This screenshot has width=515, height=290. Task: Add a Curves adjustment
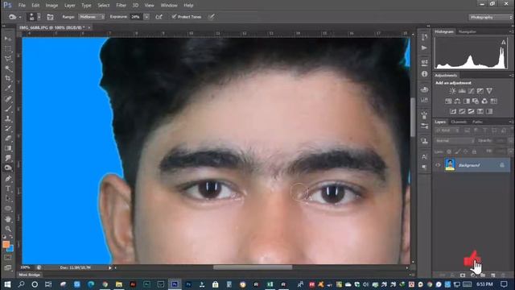click(x=471, y=91)
